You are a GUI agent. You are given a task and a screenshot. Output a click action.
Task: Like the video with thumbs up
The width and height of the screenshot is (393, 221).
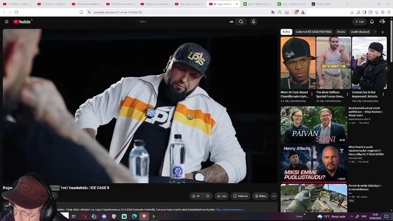[x=196, y=196]
